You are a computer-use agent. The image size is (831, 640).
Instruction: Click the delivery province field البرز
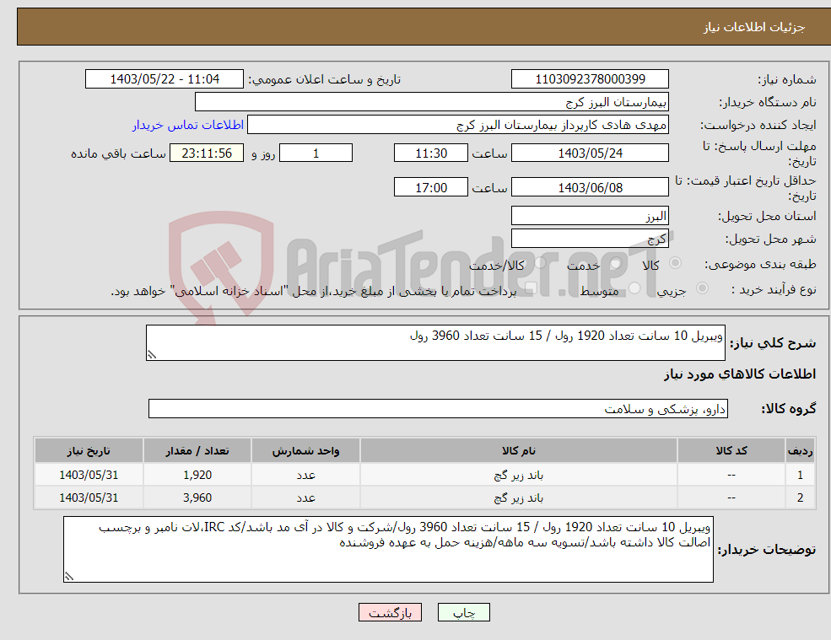coord(590,216)
